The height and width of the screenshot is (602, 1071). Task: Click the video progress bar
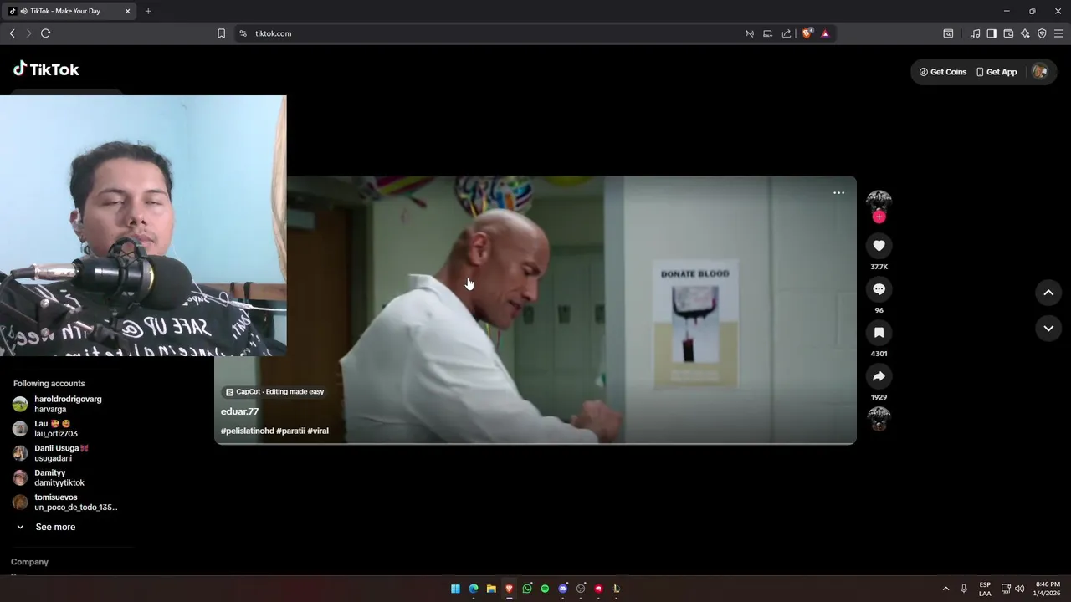(535, 443)
